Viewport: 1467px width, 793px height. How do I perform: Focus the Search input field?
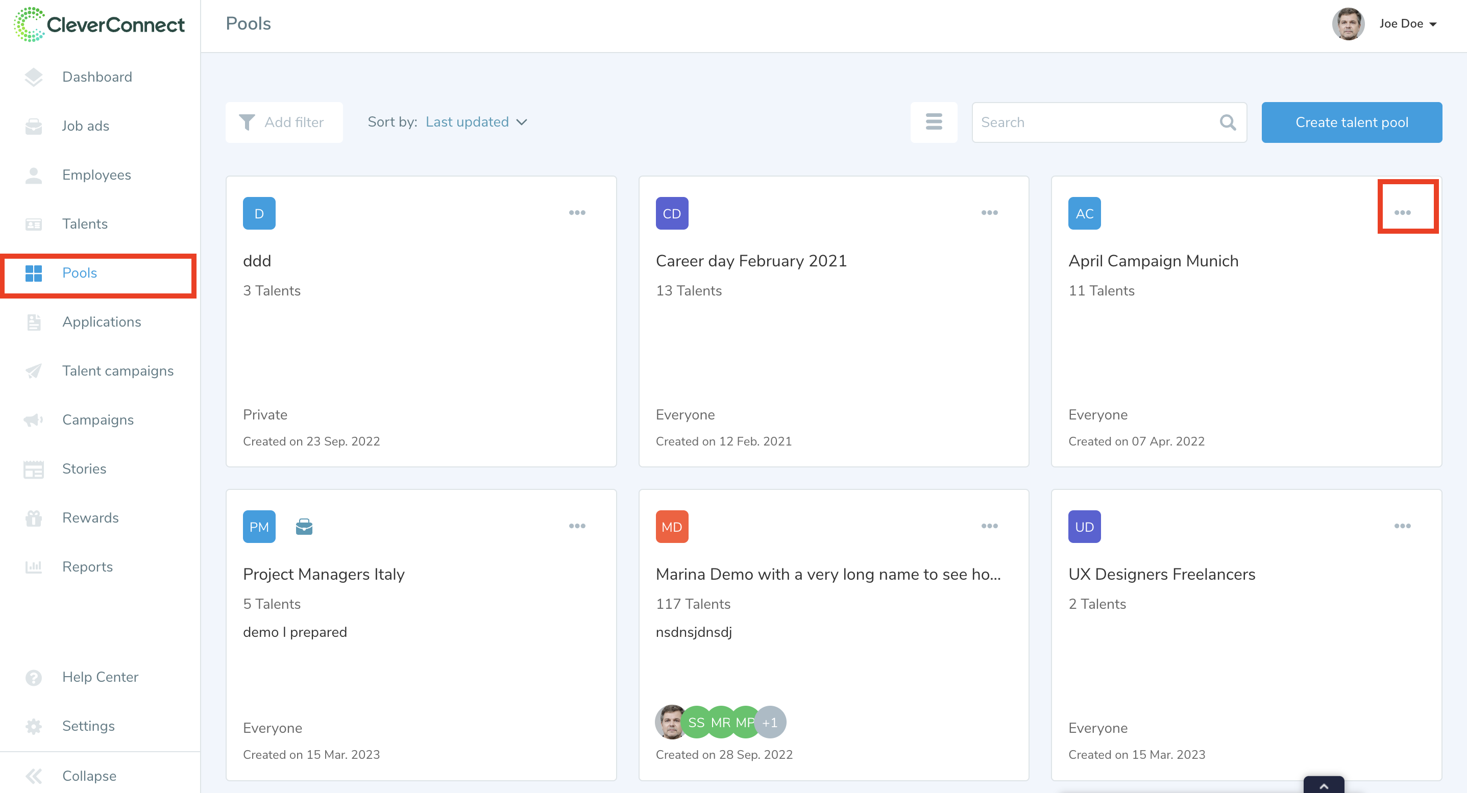(1093, 122)
